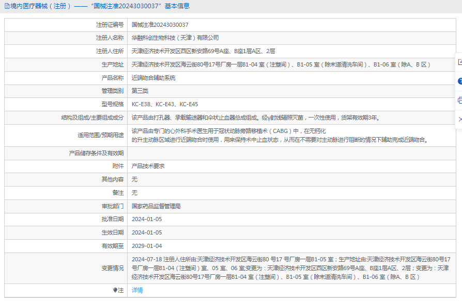Image resolution: width=462 pixels, height=301 pixels.
Task: Click management class value 第三类
Action: [140, 91]
